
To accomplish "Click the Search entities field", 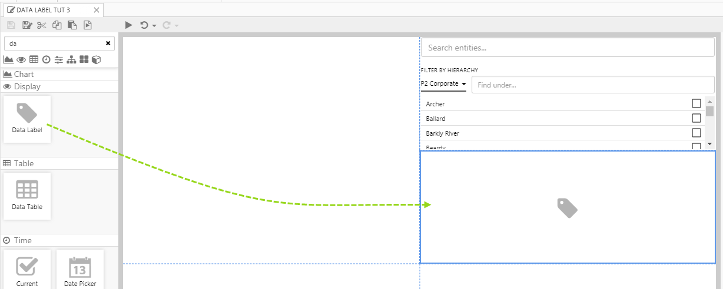I will (x=568, y=48).
